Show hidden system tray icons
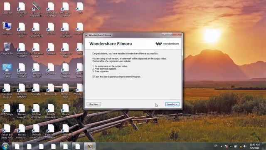Viewport: 266px width, 150px height. [222, 146]
